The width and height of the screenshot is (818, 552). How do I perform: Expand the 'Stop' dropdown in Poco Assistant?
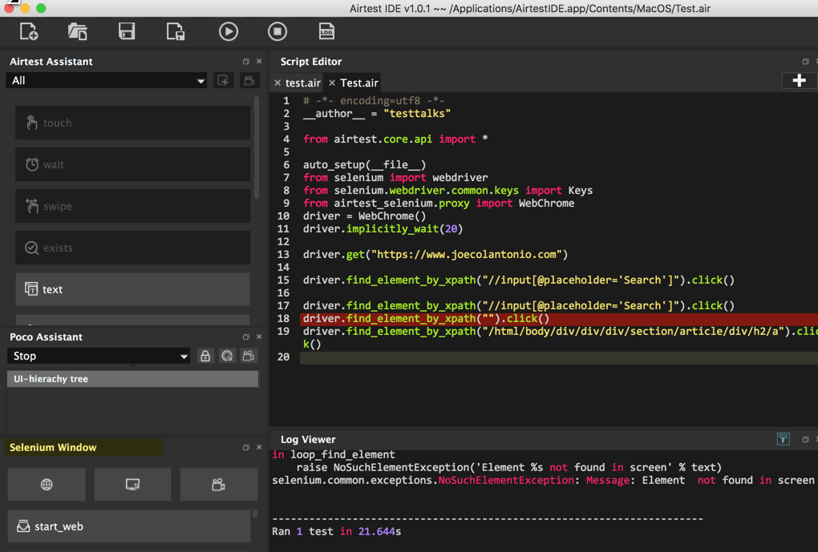pyautogui.click(x=99, y=356)
